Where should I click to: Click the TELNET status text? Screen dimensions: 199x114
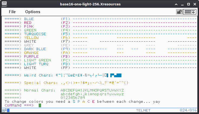[143, 111]
